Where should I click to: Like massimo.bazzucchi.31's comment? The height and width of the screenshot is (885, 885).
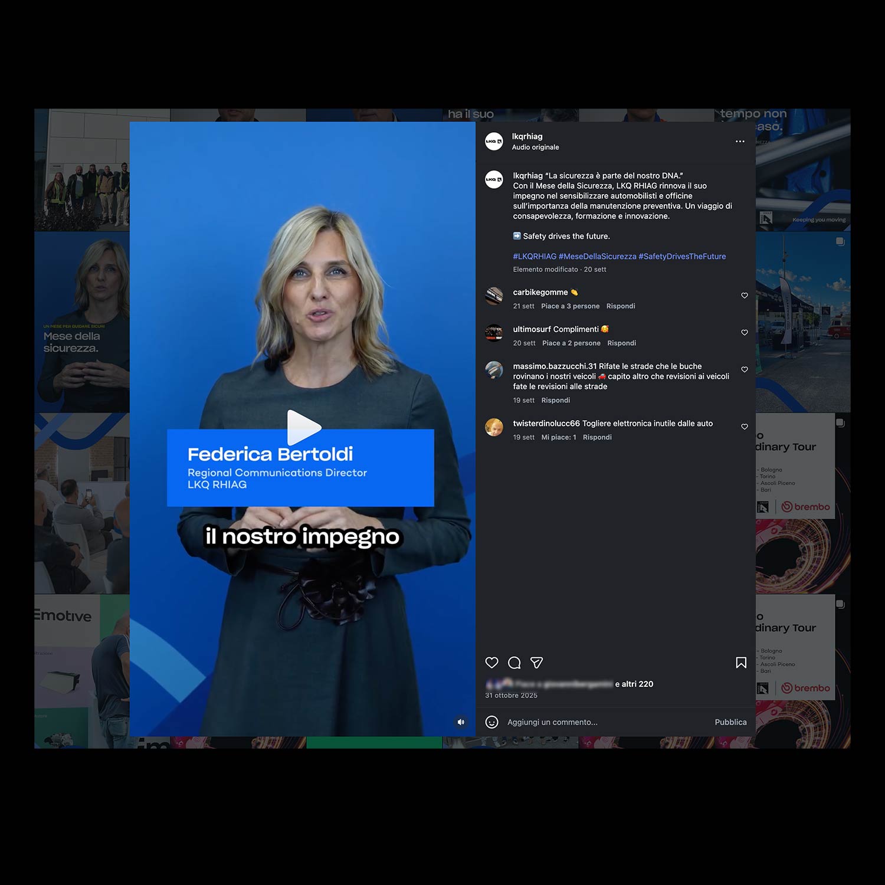(745, 369)
